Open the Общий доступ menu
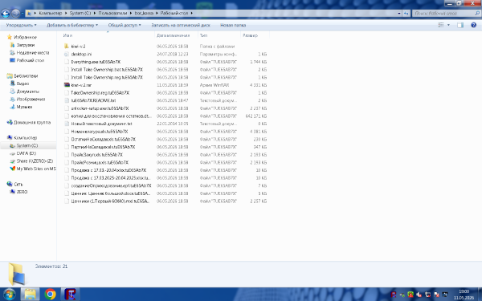Screen dimensions: 482x301 125,25
